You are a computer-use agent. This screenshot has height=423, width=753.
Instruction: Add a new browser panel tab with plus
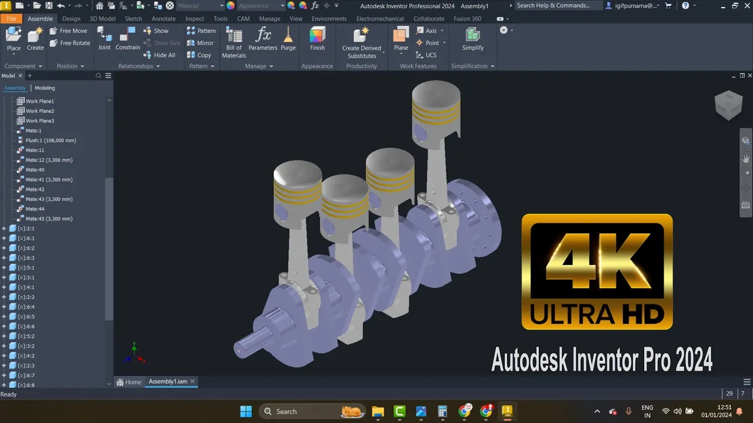point(29,76)
